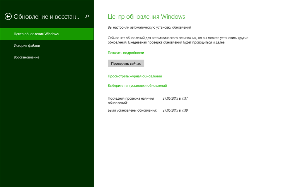Click Проверить сейчас button
Image resolution: width=300 pixels, height=187 pixels.
pyautogui.click(x=126, y=63)
